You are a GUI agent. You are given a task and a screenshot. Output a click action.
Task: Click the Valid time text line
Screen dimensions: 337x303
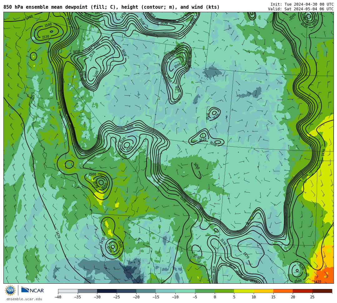click(x=301, y=9)
